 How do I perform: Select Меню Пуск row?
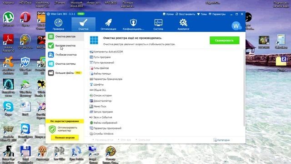pyautogui.click(x=98, y=106)
